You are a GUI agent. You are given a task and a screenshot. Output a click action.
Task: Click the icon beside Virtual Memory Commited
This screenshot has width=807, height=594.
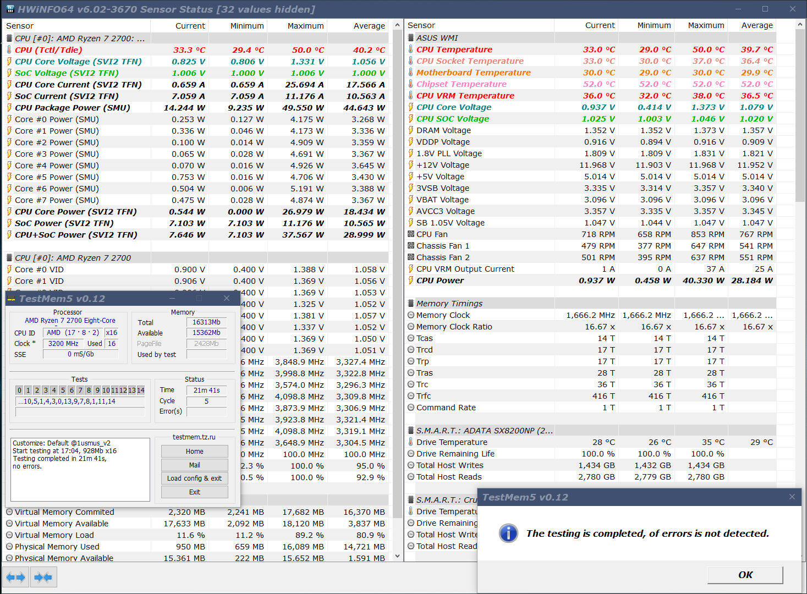click(x=9, y=512)
